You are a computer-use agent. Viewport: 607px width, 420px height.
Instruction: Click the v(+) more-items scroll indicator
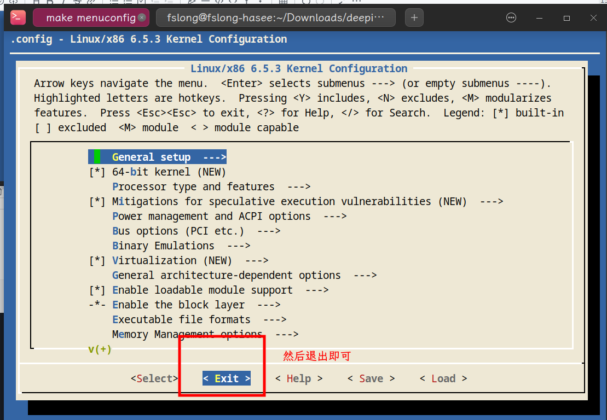[100, 349]
